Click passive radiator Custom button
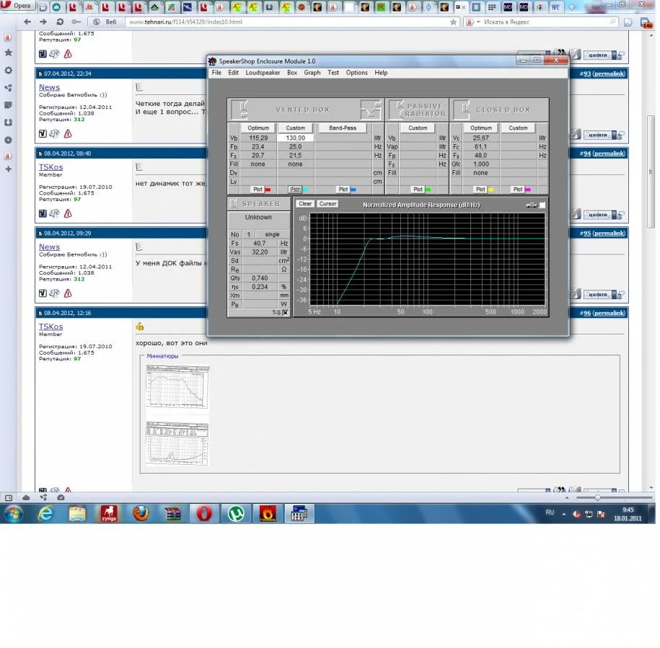The image size is (660, 648). coord(418,128)
